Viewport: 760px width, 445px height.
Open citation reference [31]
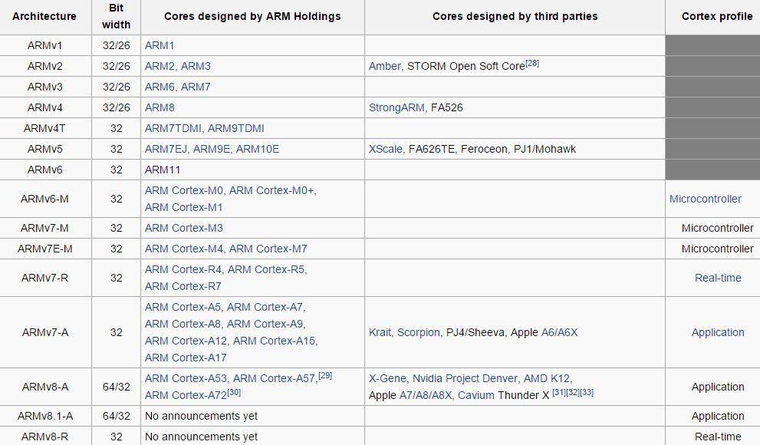pos(559,392)
